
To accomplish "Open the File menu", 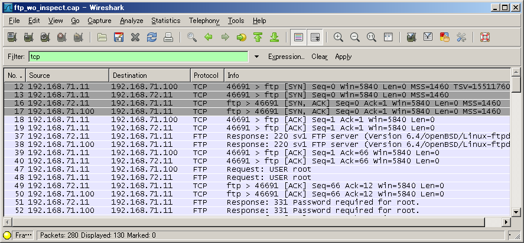I will [14, 21].
